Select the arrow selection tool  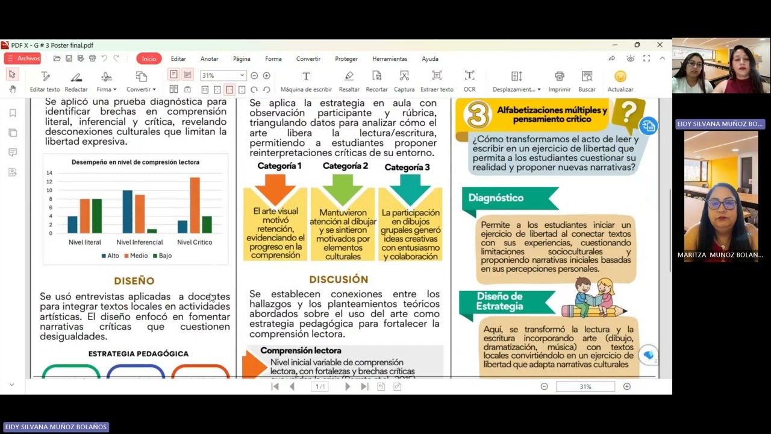click(12, 74)
